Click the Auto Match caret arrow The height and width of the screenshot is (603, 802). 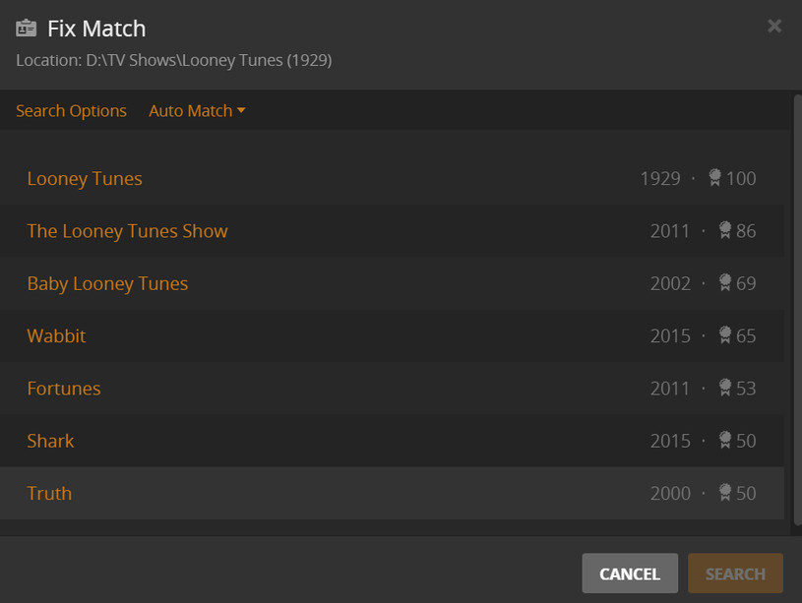241,111
